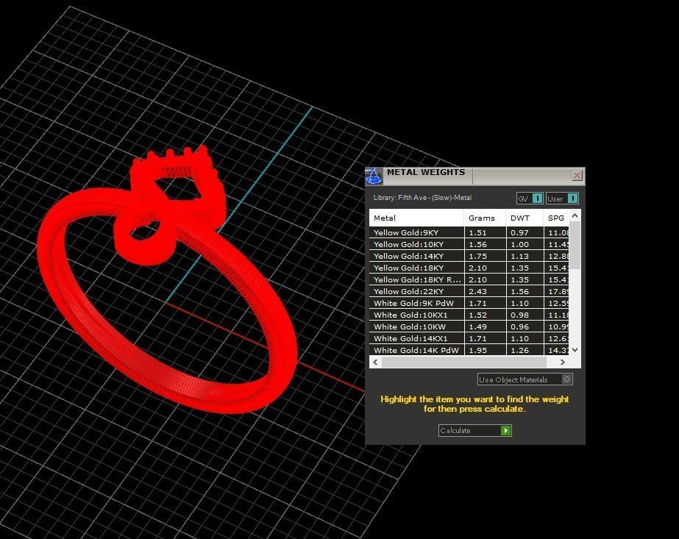Viewport: 679px width, 539px height.
Task: Select the Yellow Gold:18KY row
Action: (469, 268)
